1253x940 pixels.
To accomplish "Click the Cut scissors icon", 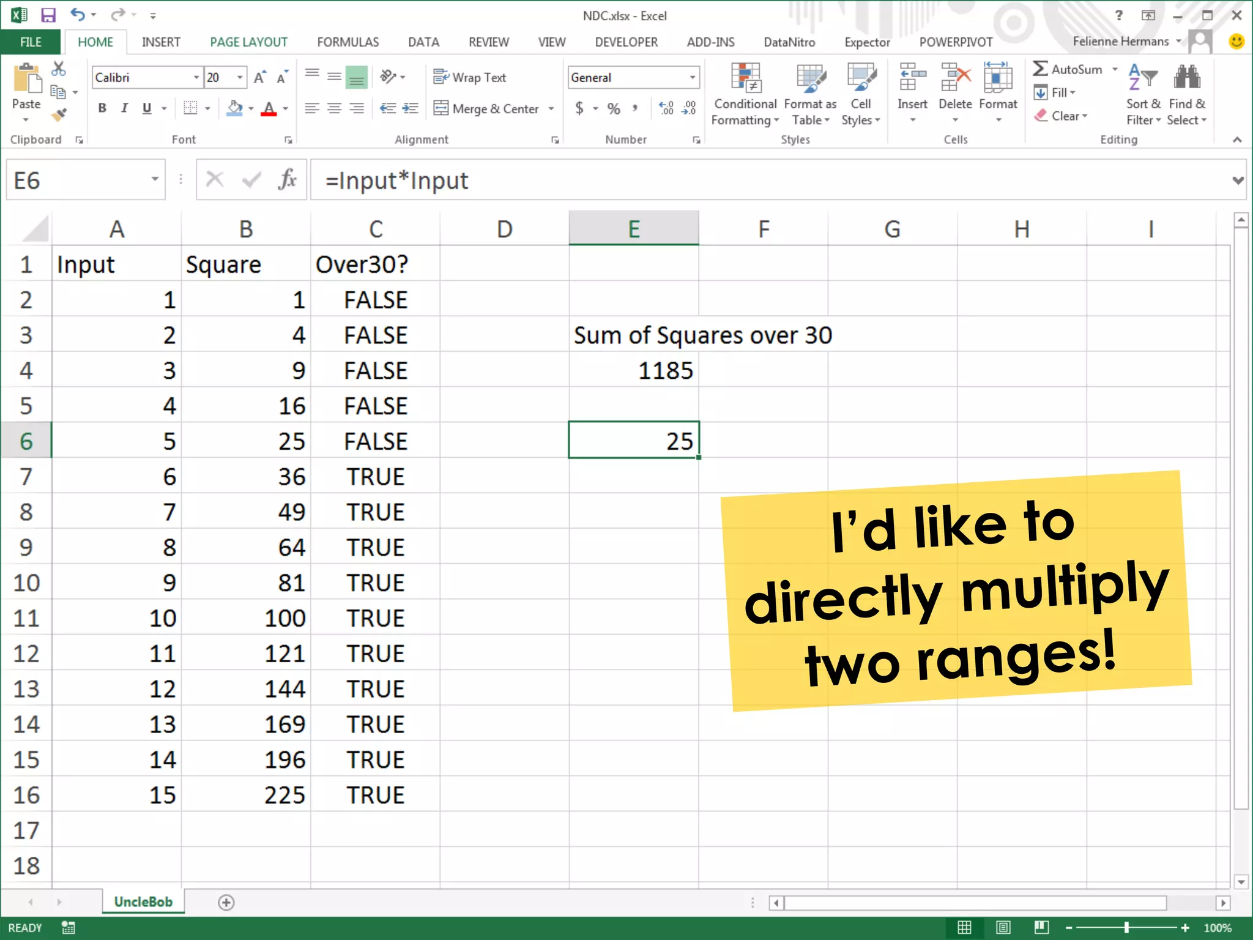I will click(x=59, y=69).
